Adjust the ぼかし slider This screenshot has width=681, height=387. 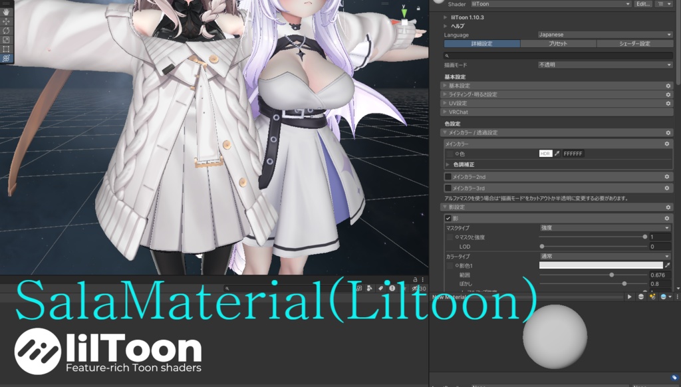(593, 284)
